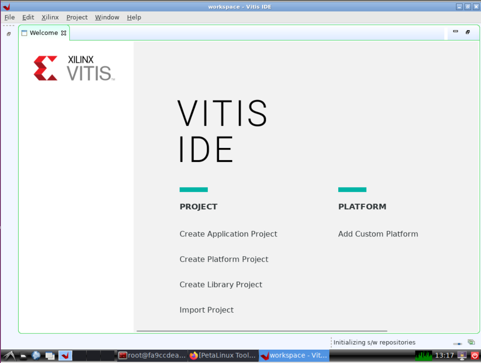
Task: Click the Vitis pager icon in taskbar
Action: point(65,355)
